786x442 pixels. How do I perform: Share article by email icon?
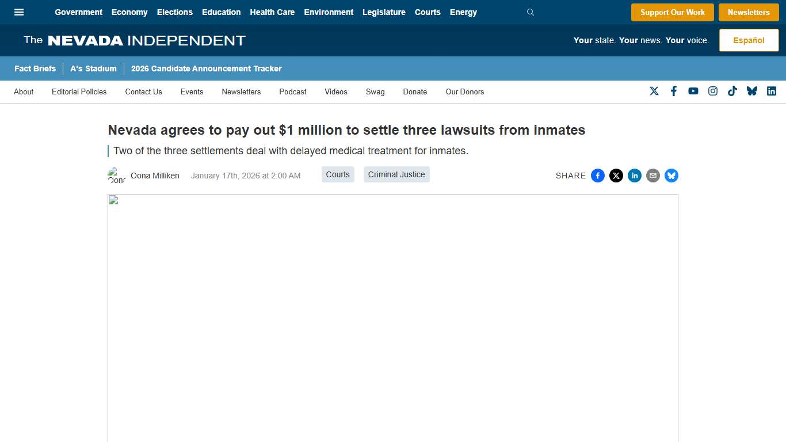tap(653, 176)
